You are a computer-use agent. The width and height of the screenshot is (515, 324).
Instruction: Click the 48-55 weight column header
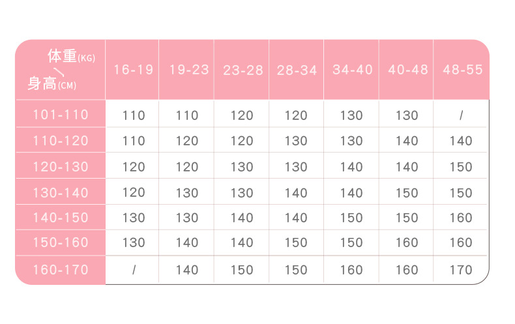coord(462,70)
